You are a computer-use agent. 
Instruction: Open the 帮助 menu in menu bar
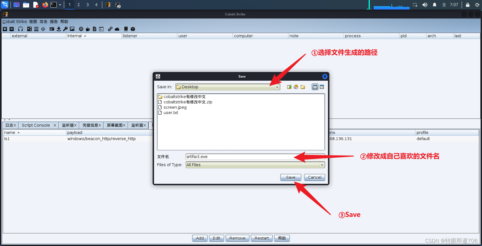click(64, 22)
